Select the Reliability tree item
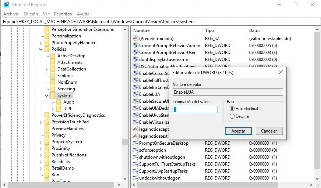The image size is (321, 188). tap(61, 162)
